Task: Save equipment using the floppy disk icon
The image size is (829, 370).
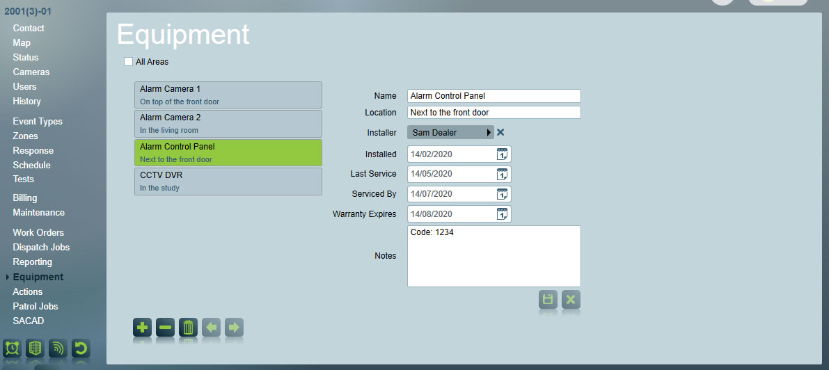Action: pos(548,300)
